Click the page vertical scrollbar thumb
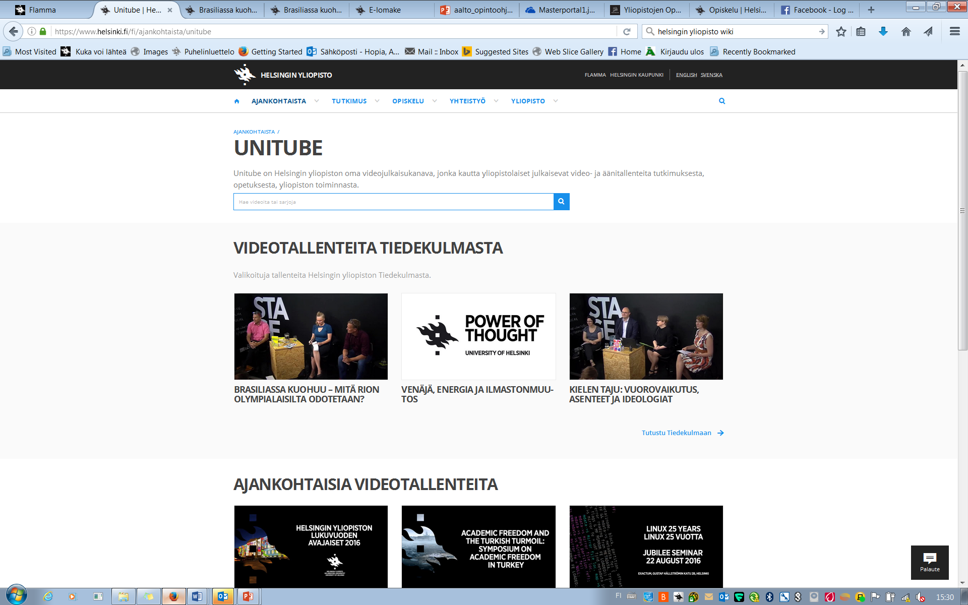Image resolution: width=968 pixels, height=605 pixels. click(962, 210)
